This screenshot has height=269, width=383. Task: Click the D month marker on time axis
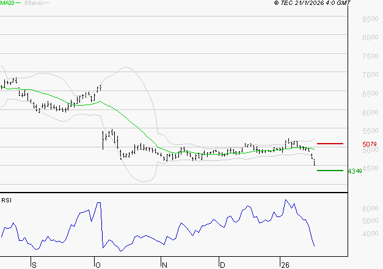(222, 265)
